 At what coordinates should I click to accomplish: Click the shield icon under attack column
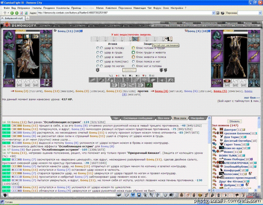click(x=97, y=70)
